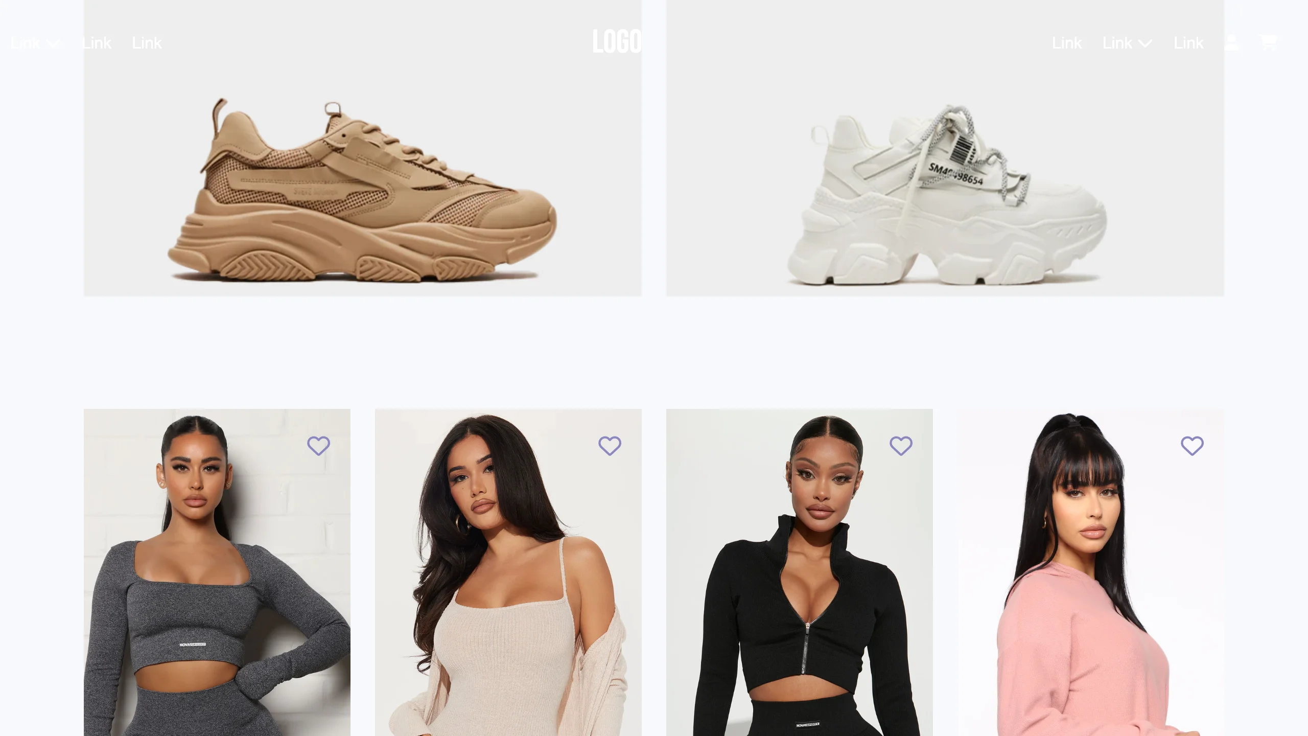View the white platform sneaker image
This screenshot has width=1308, height=736.
click(x=945, y=148)
